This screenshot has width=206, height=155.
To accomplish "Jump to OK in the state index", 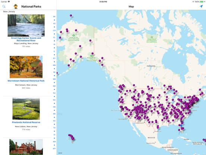I will click(x=54, y=107).
